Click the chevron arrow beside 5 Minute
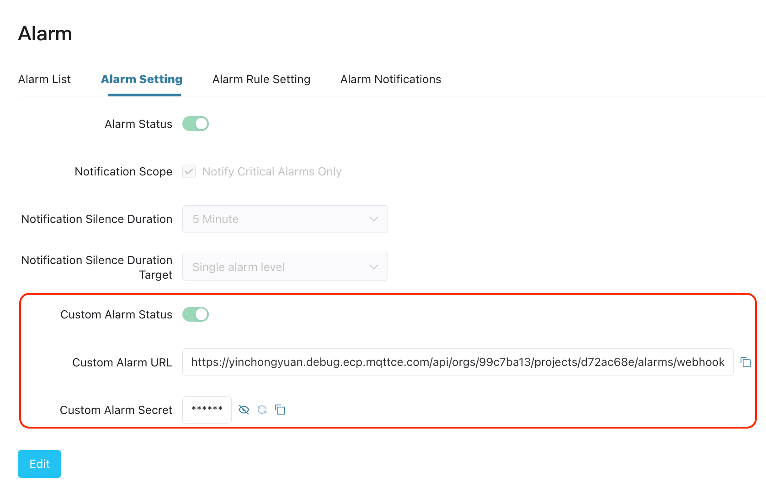 click(374, 219)
